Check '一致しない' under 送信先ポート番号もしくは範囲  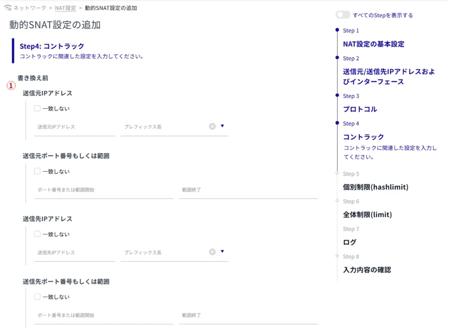click(37, 296)
